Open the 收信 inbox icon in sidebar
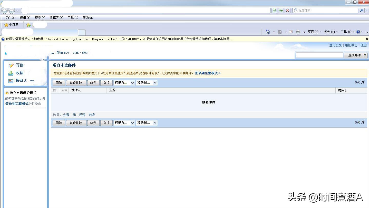The width and height of the screenshot is (369, 208). (x=11, y=73)
